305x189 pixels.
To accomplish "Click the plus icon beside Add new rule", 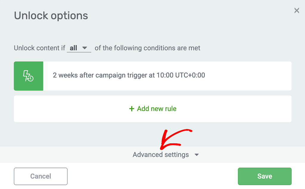I will (132, 109).
